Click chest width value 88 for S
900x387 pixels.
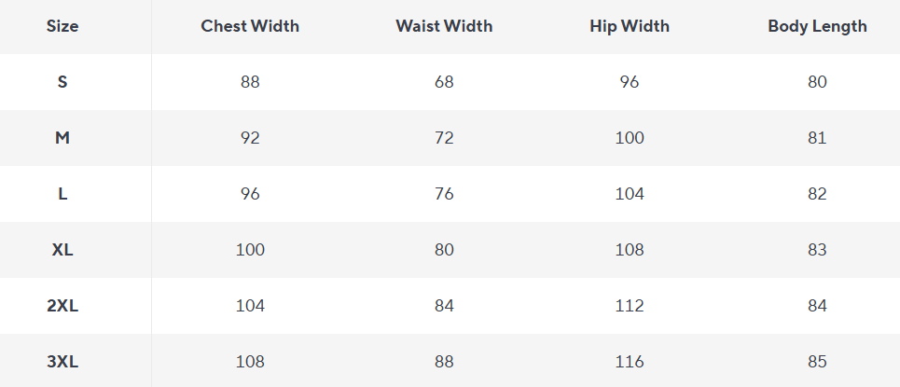pos(250,82)
